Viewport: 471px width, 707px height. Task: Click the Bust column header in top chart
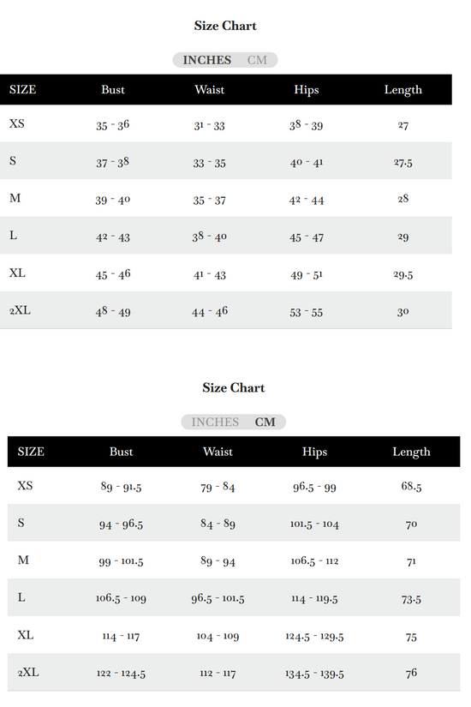pyautogui.click(x=113, y=90)
